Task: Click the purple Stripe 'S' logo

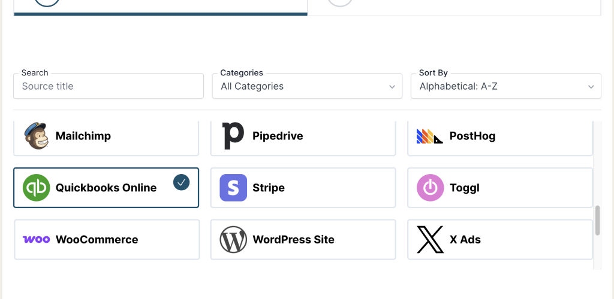Action: (233, 188)
